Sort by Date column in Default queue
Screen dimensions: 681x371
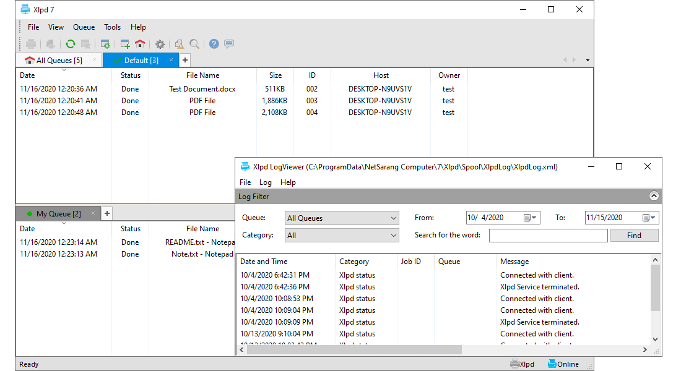(64, 75)
